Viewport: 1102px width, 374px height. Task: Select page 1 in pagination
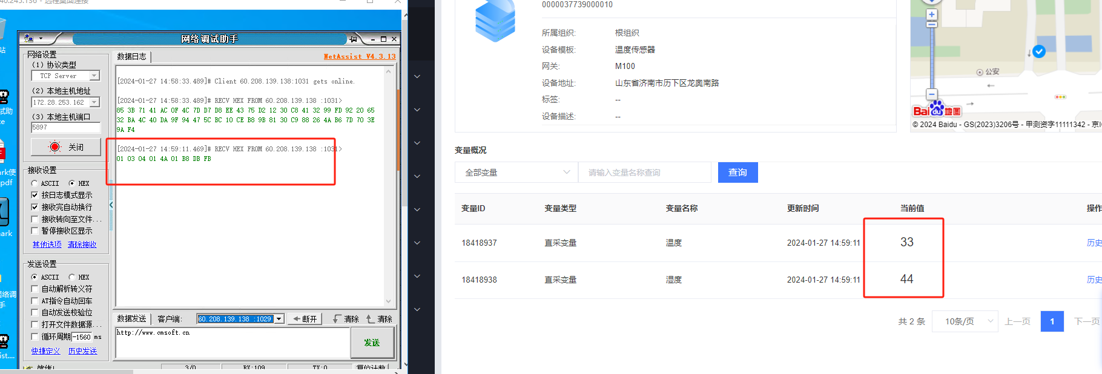tap(1052, 321)
